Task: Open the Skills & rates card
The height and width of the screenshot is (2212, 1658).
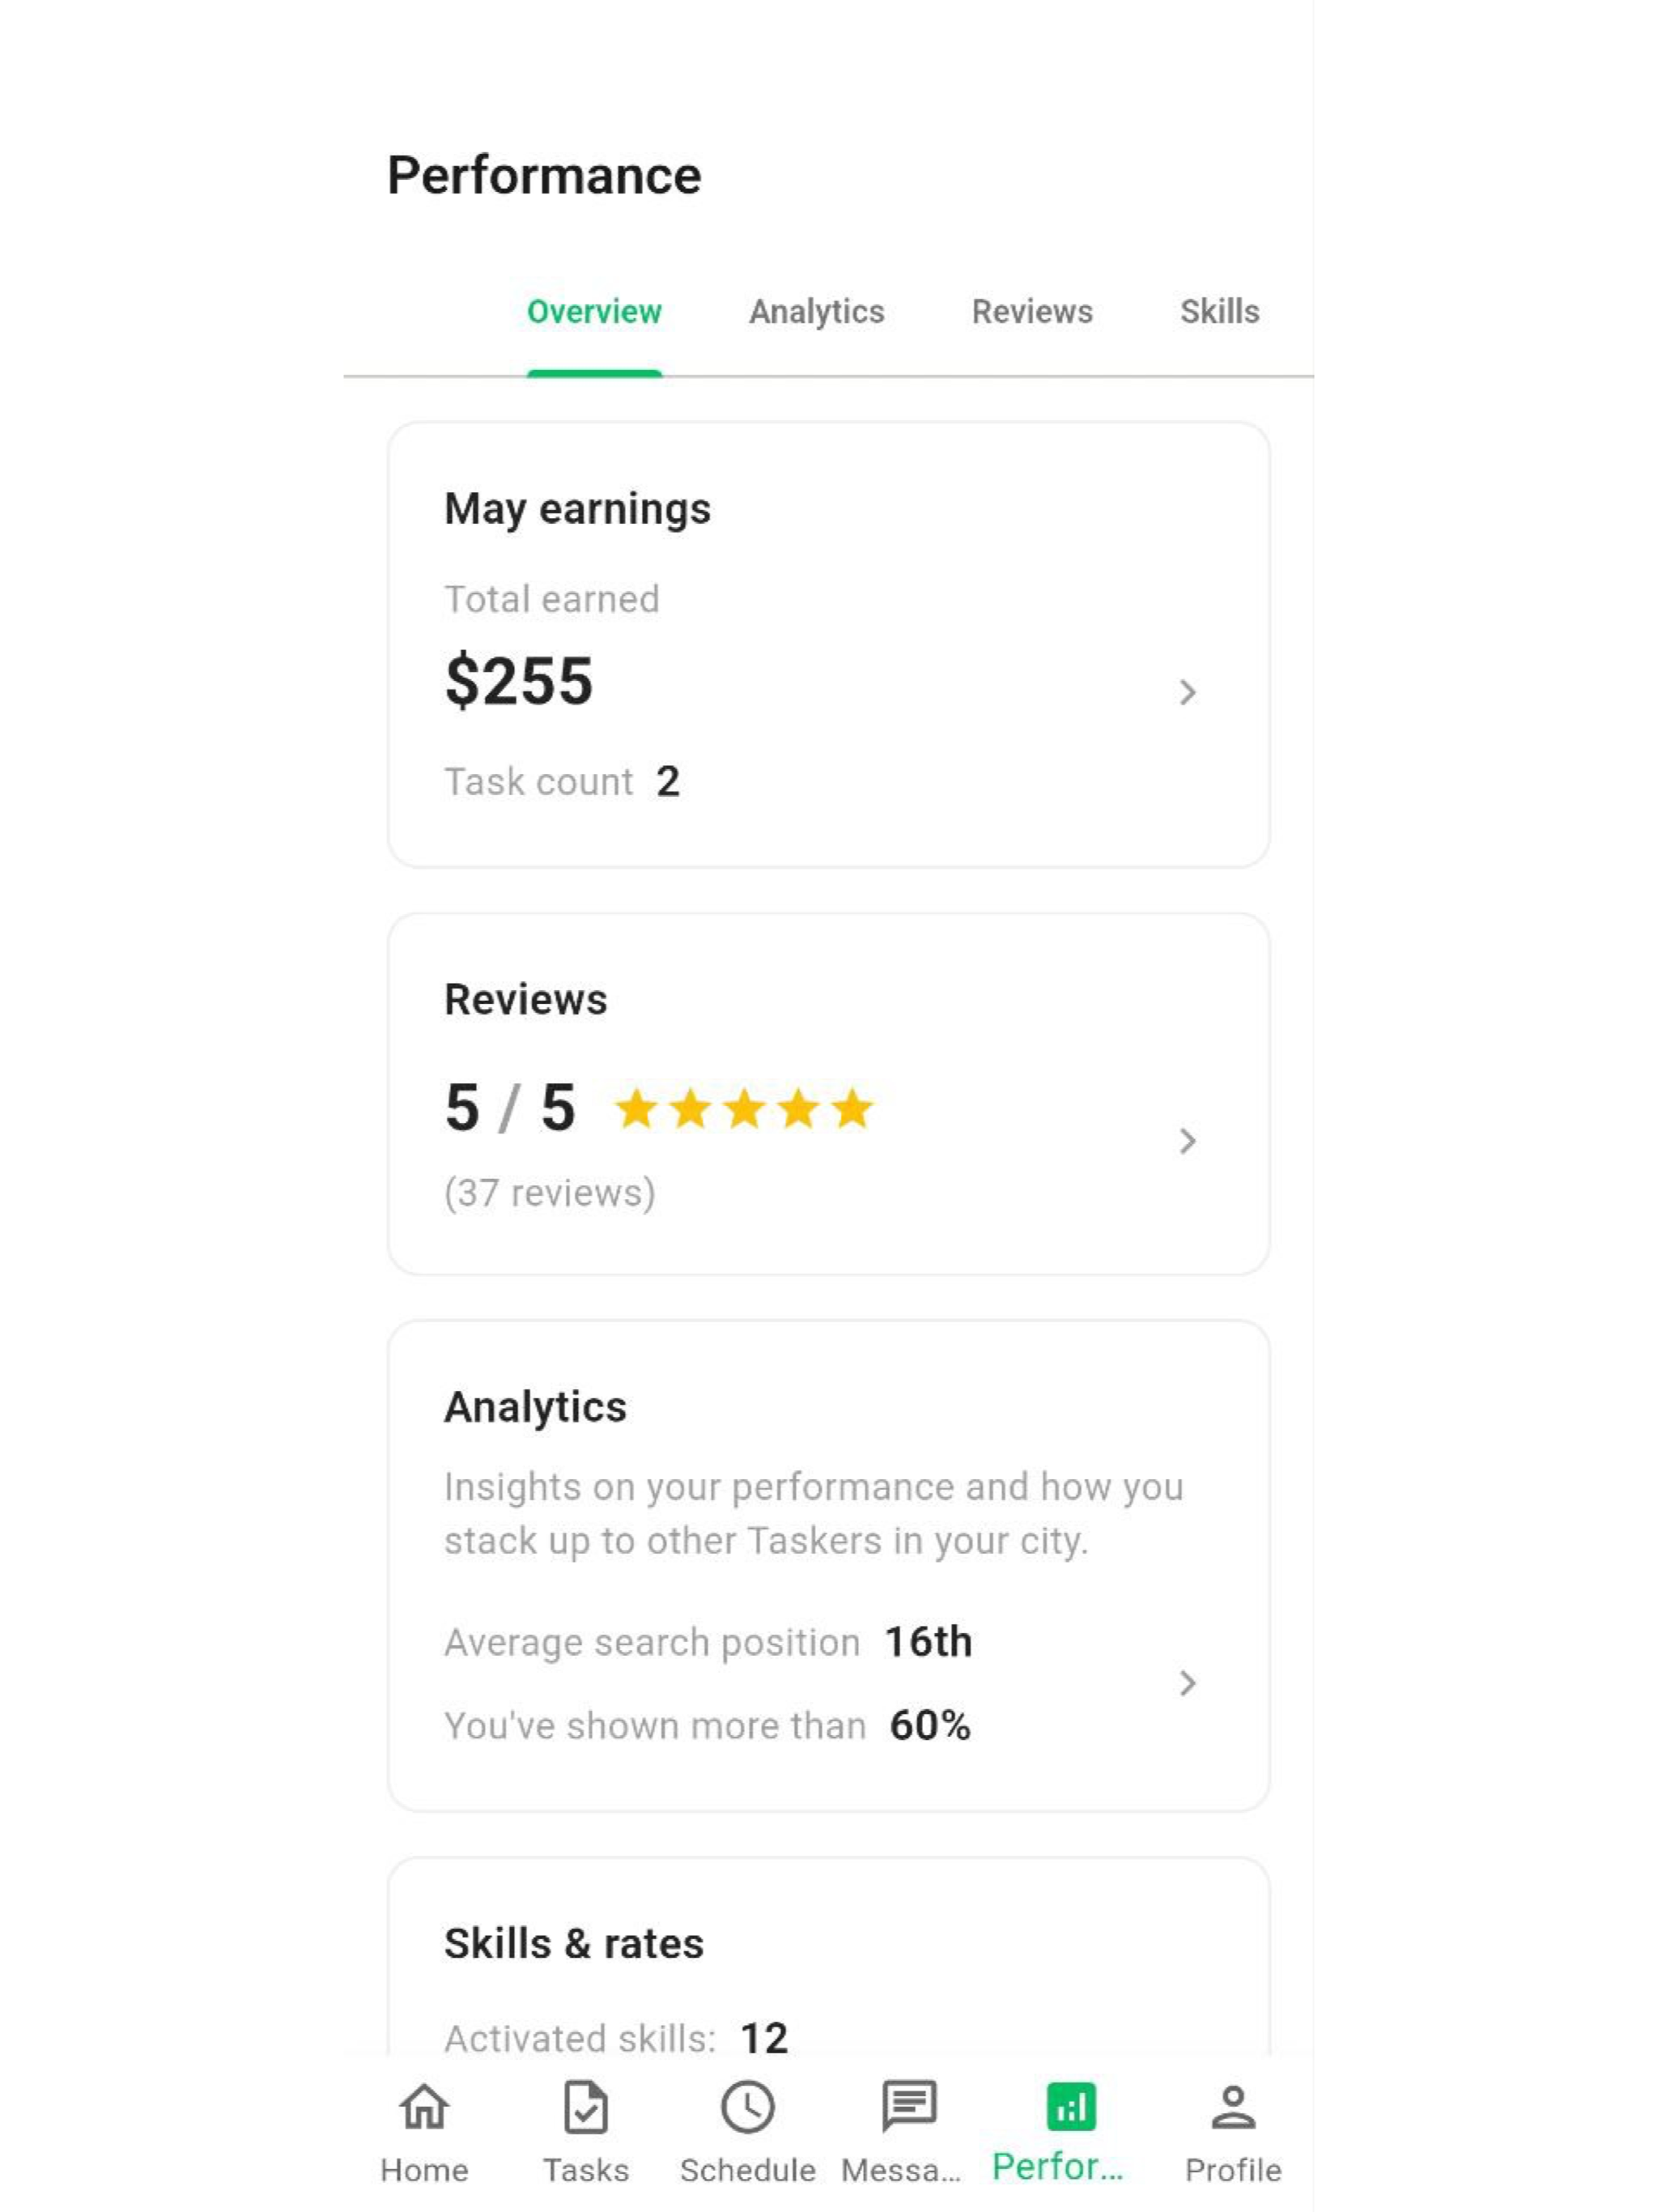Action: click(x=828, y=1957)
